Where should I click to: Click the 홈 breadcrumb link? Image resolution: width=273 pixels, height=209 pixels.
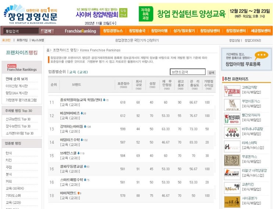[x=48, y=50]
